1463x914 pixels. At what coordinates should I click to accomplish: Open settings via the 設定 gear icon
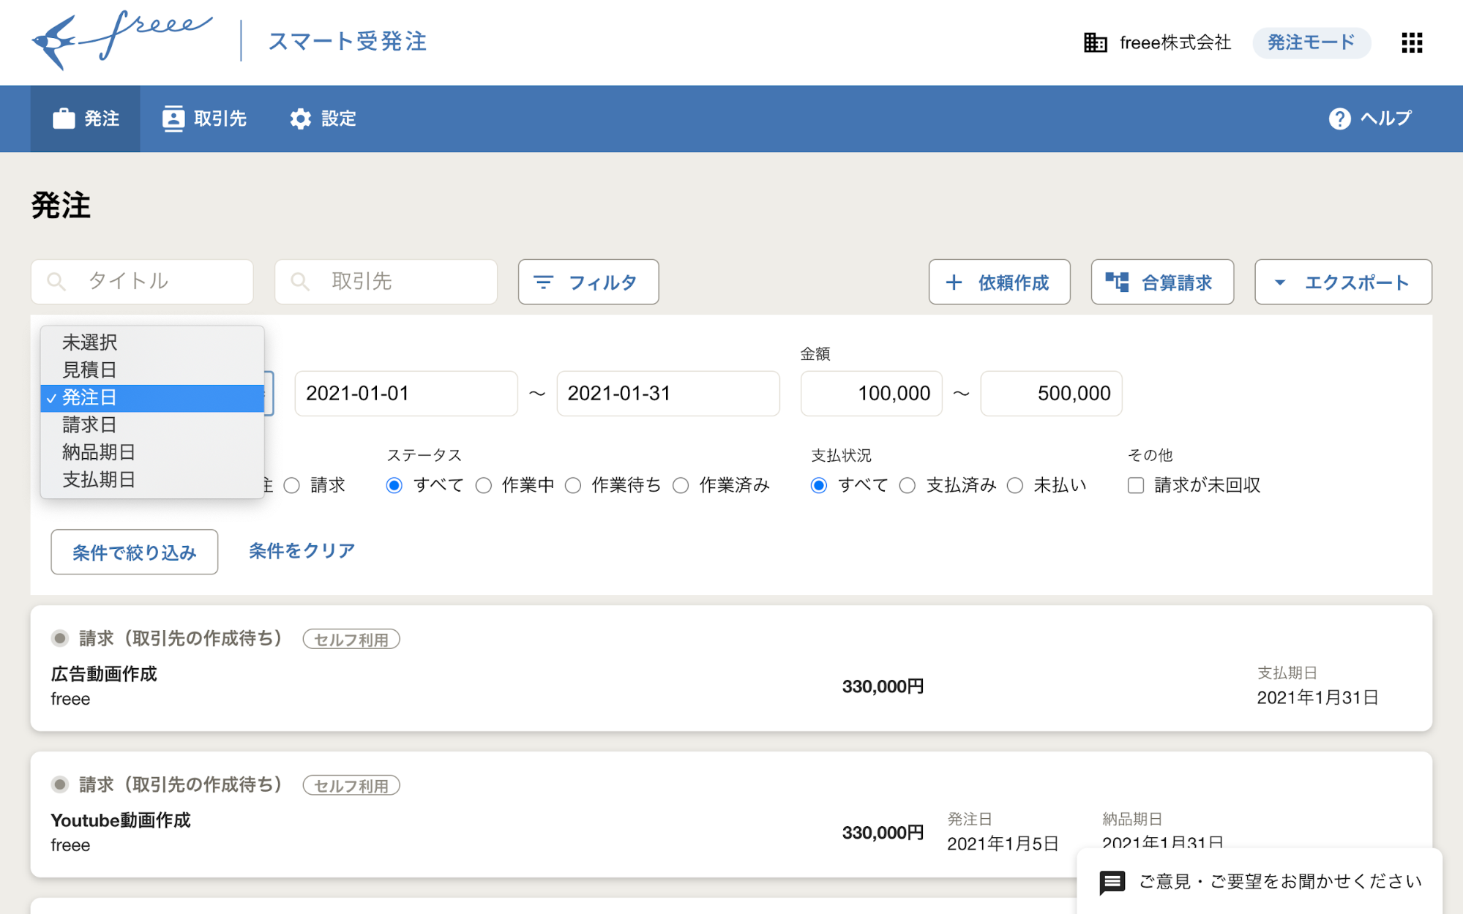click(x=301, y=119)
